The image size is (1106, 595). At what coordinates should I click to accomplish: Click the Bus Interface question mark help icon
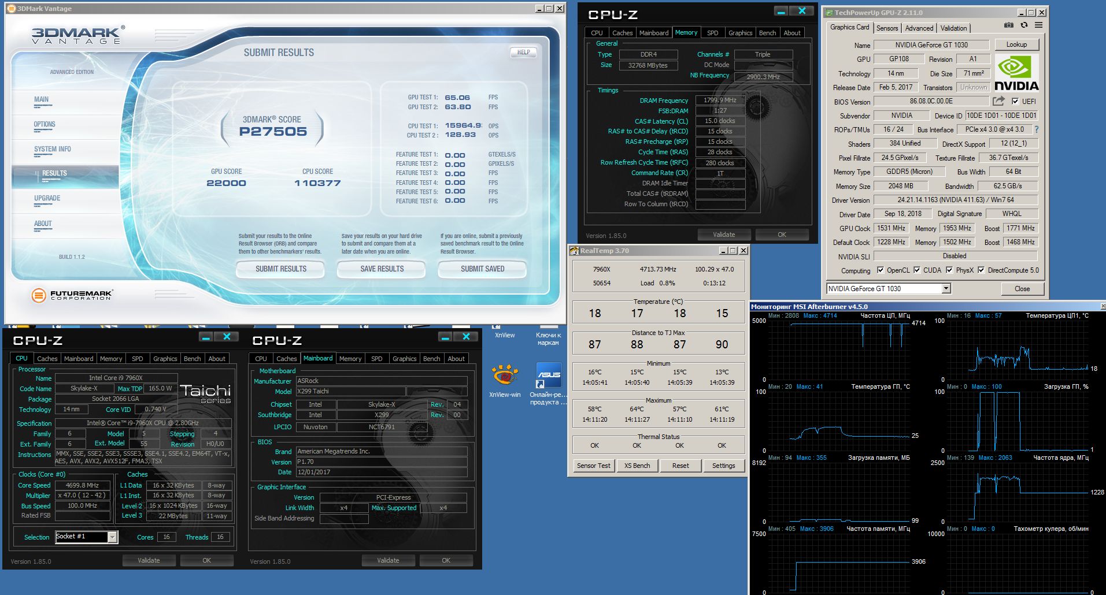coord(1036,129)
